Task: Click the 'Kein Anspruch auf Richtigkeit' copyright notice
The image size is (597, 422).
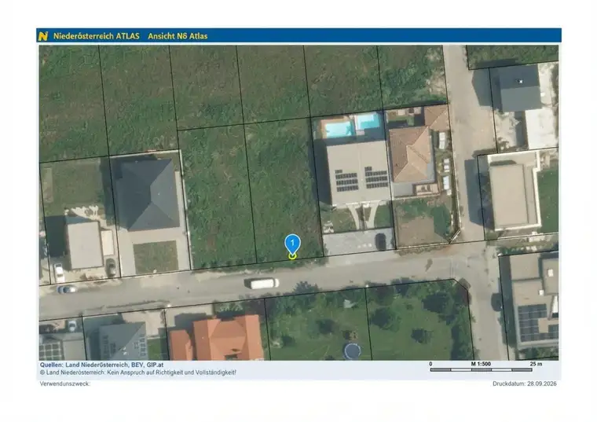Action: (x=137, y=372)
